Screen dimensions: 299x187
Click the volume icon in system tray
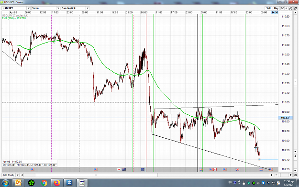coord(258,183)
